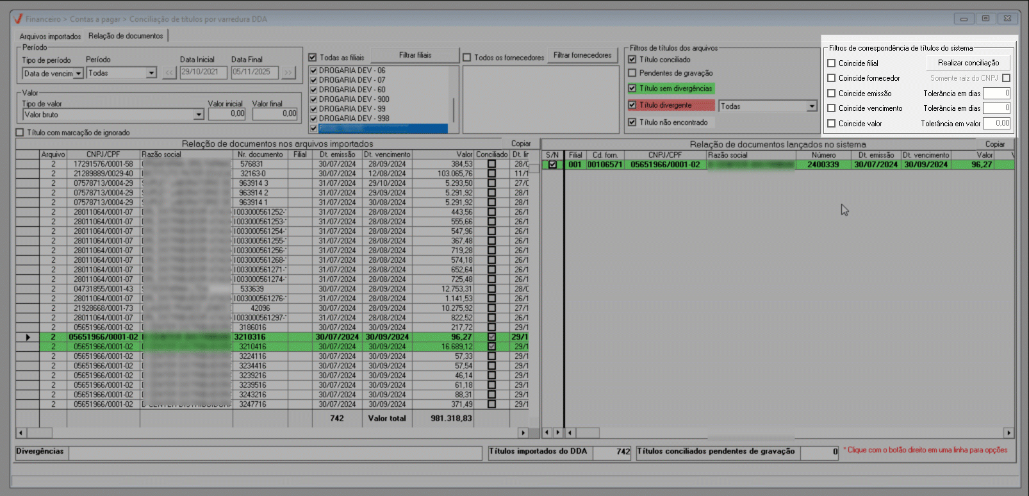Image resolution: width=1029 pixels, height=496 pixels.
Task: Switch to the Arquivos importados tab
Action: 50,37
